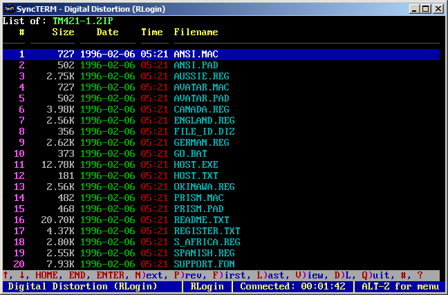Click the Q)uit command option
The height and width of the screenshot is (295, 448).
pyautogui.click(x=378, y=275)
